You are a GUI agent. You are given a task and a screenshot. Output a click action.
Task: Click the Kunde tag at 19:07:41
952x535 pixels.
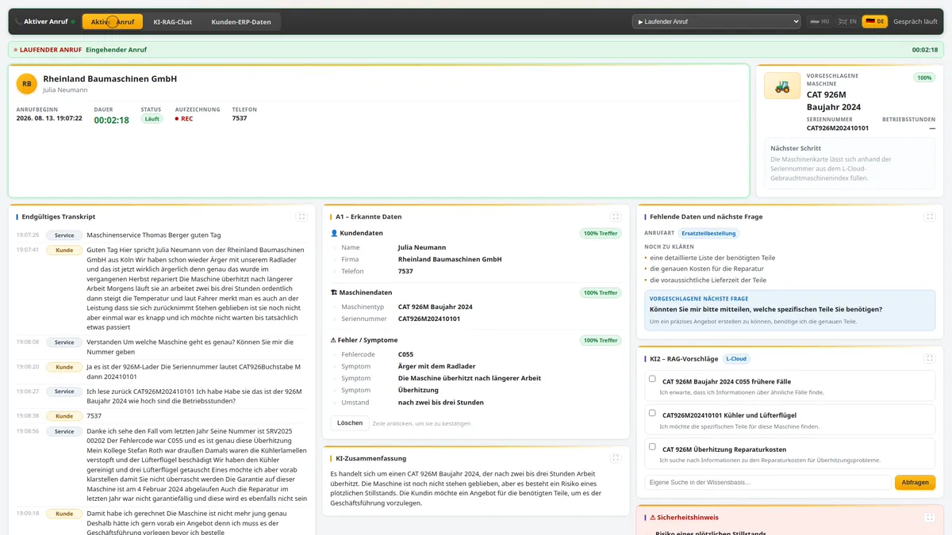(64, 250)
